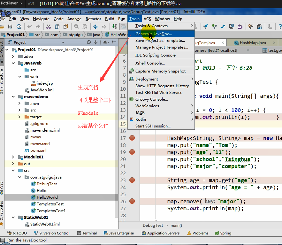Click atguigu in breadcrumb navigation bar
The image size is (282, 245).
pos(76,35)
